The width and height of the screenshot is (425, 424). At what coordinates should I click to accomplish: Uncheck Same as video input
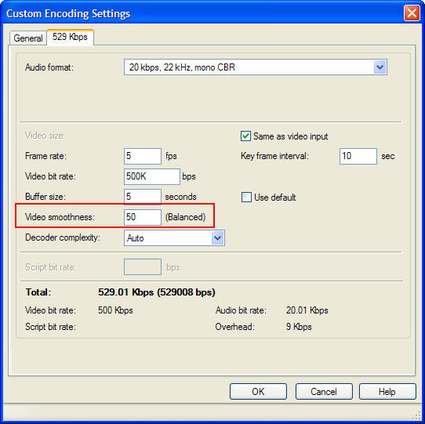coord(245,136)
